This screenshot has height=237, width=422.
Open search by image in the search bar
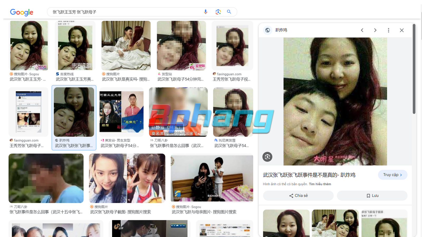(x=218, y=12)
